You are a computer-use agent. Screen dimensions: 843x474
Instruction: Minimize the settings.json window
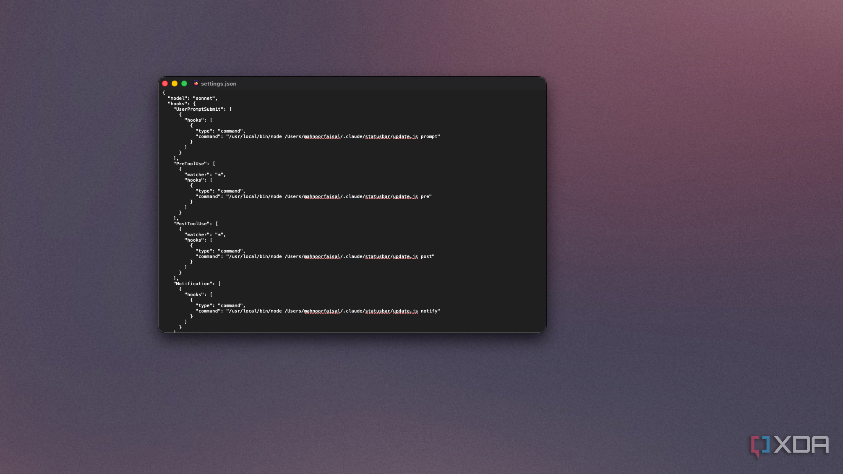point(175,83)
